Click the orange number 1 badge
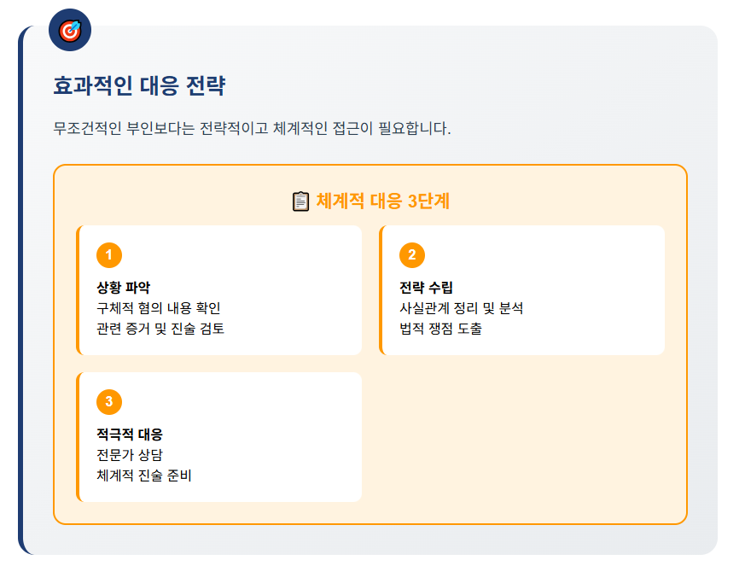Screen dimensions: 745x566 tap(109, 254)
